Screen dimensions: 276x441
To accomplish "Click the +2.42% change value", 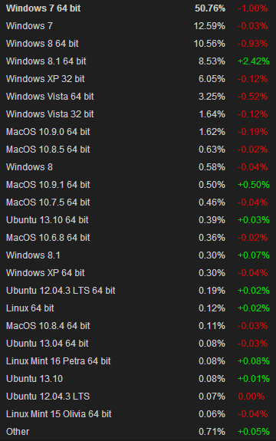I will [254, 61].
